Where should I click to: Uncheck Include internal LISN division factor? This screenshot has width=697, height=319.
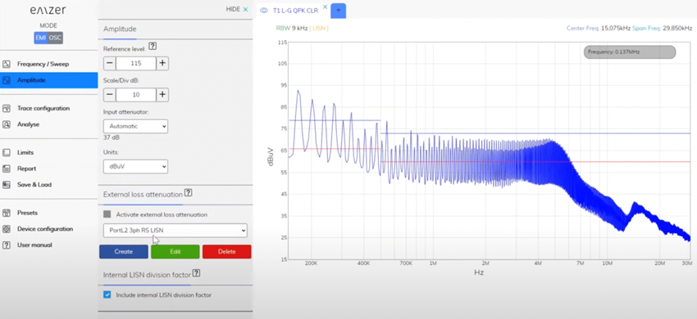[107, 294]
